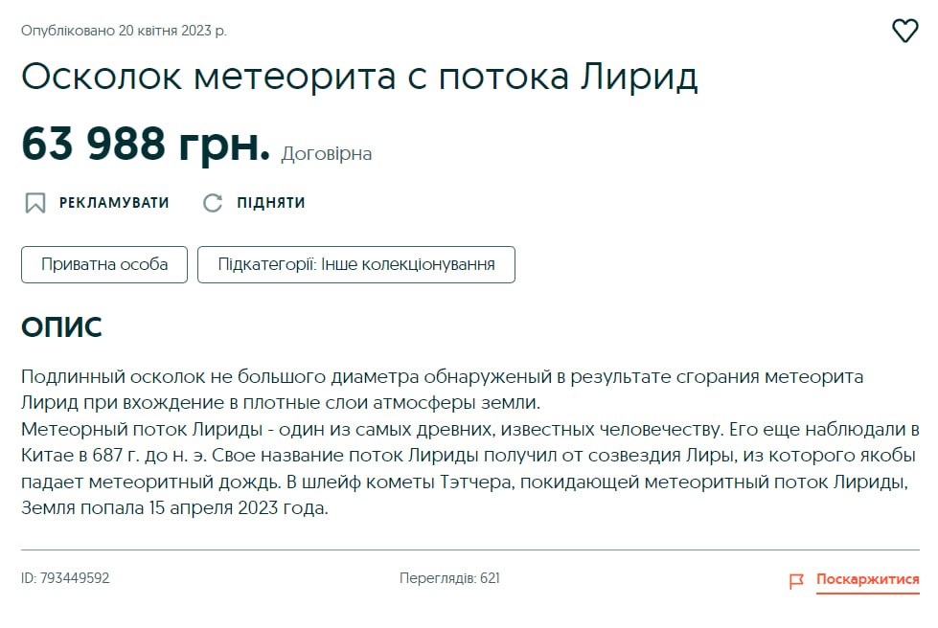This screenshot has width=938, height=628.
Task: Select the Договірна label next to price
Action: point(327,154)
